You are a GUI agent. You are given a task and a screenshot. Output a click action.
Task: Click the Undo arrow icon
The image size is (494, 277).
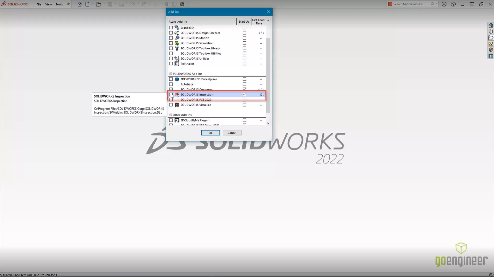132,4
